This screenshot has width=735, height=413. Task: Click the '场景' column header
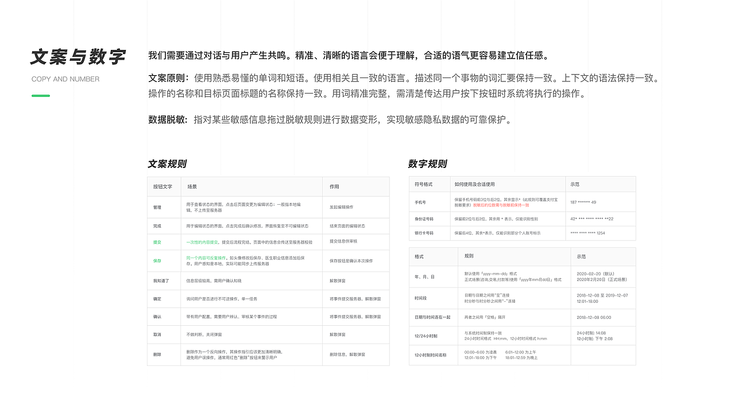pyautogui.click(x=192, y=186)
